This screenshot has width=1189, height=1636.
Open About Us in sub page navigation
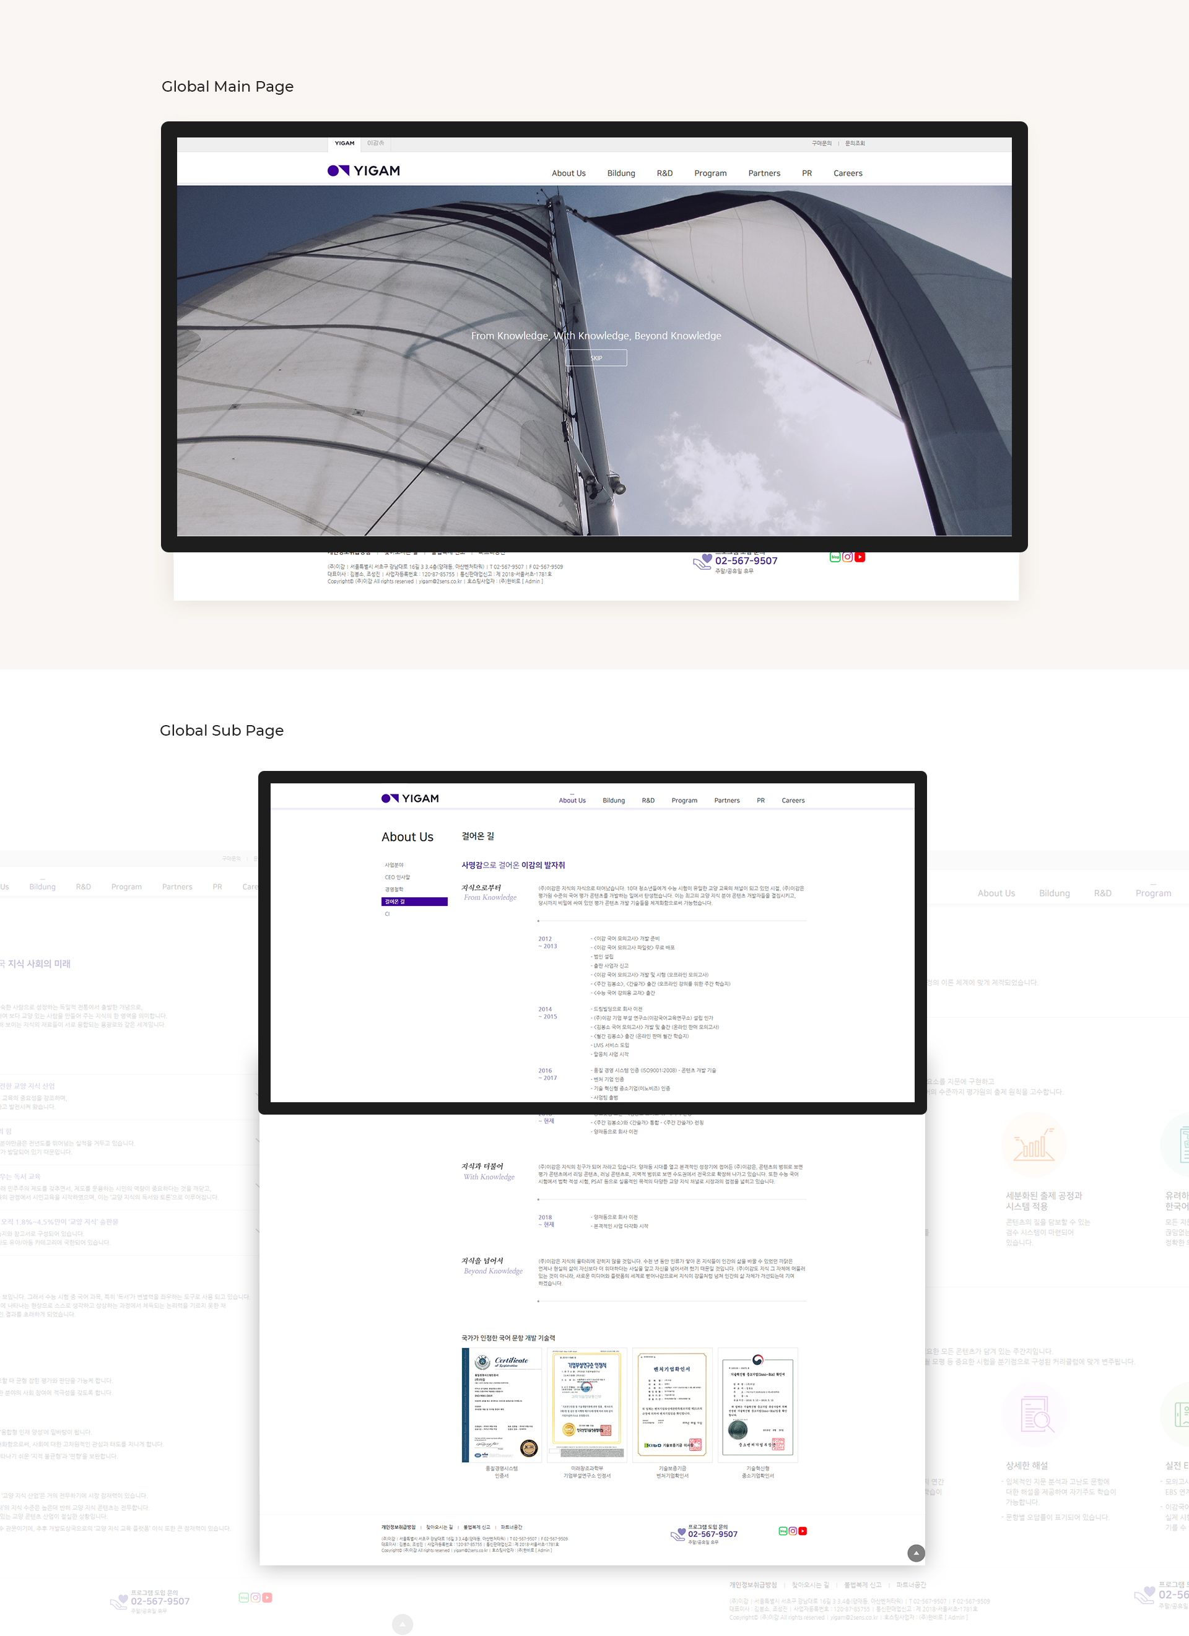tap(572, 800)
